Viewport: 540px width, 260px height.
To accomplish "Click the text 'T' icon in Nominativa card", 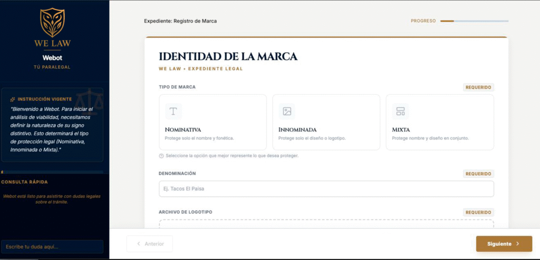I will [173, 111].
